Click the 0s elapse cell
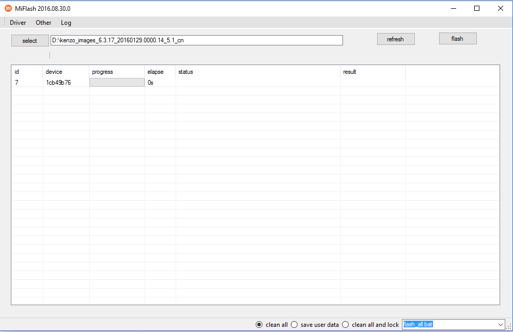The height and width of the screenshot is (332, 513). point(150,83)
